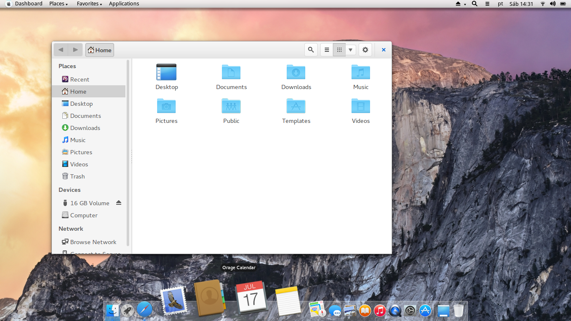Open Orage Calendar in the dock
Screen dimensions: 571x321
251,297
